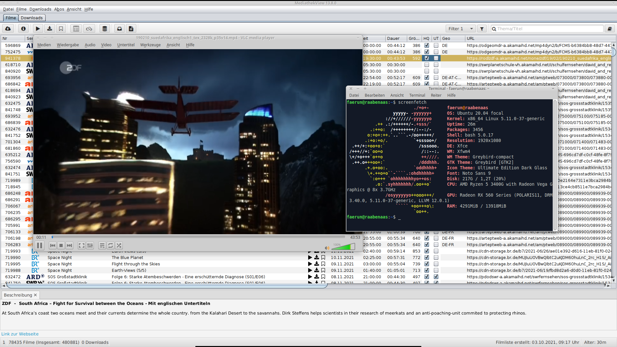Open VLC Wiedergabe menu
Screen dimensions: 617x347
pos(68,45)
